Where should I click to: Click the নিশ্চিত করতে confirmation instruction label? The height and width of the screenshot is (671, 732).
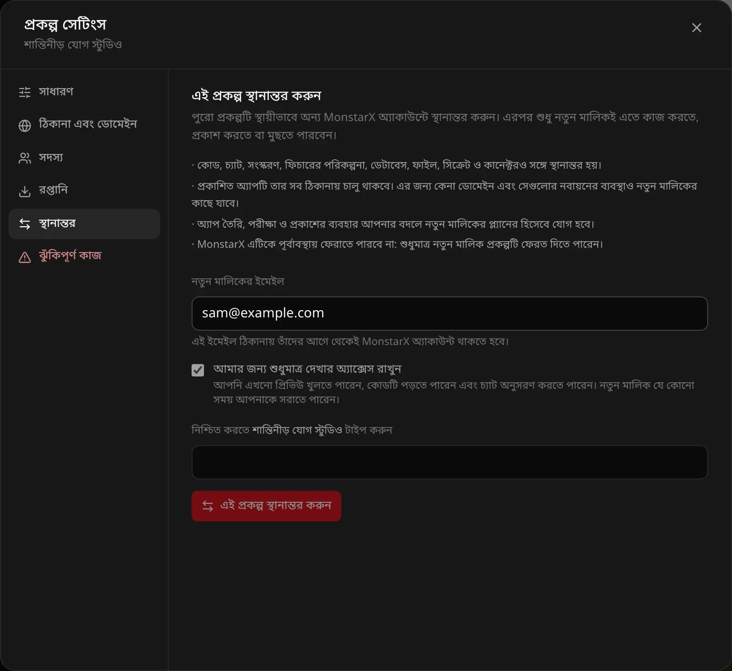click(x=292, y=430)
